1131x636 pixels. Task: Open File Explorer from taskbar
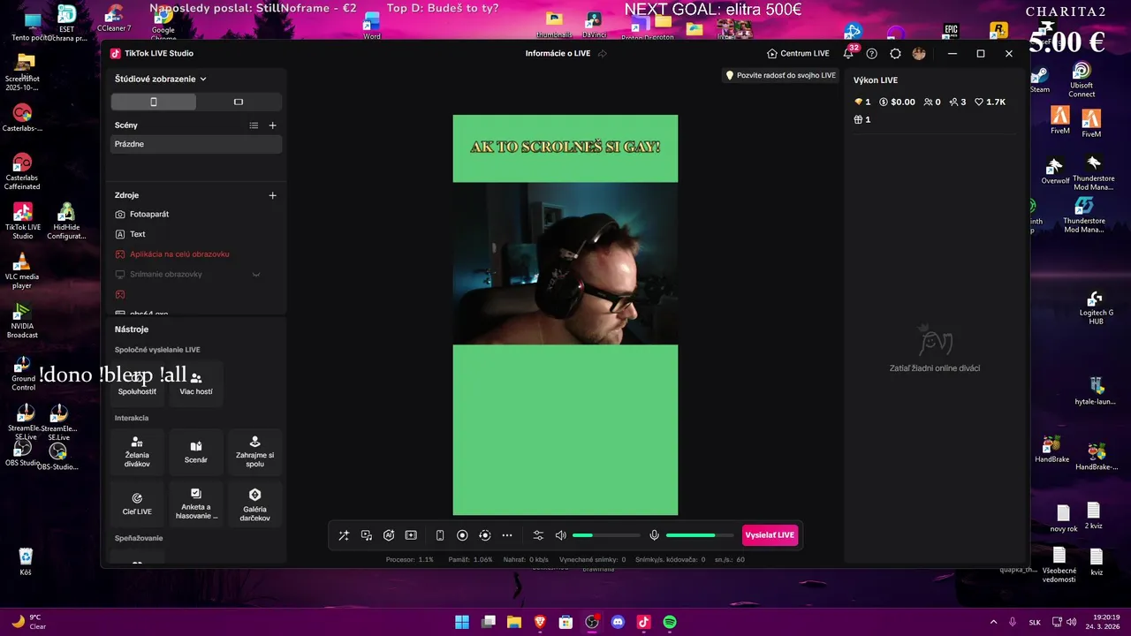(x=514, y=622)
